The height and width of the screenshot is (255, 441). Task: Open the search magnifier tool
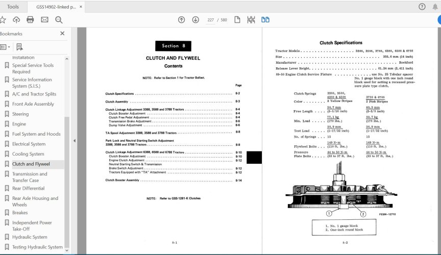[x=59, y=20]
